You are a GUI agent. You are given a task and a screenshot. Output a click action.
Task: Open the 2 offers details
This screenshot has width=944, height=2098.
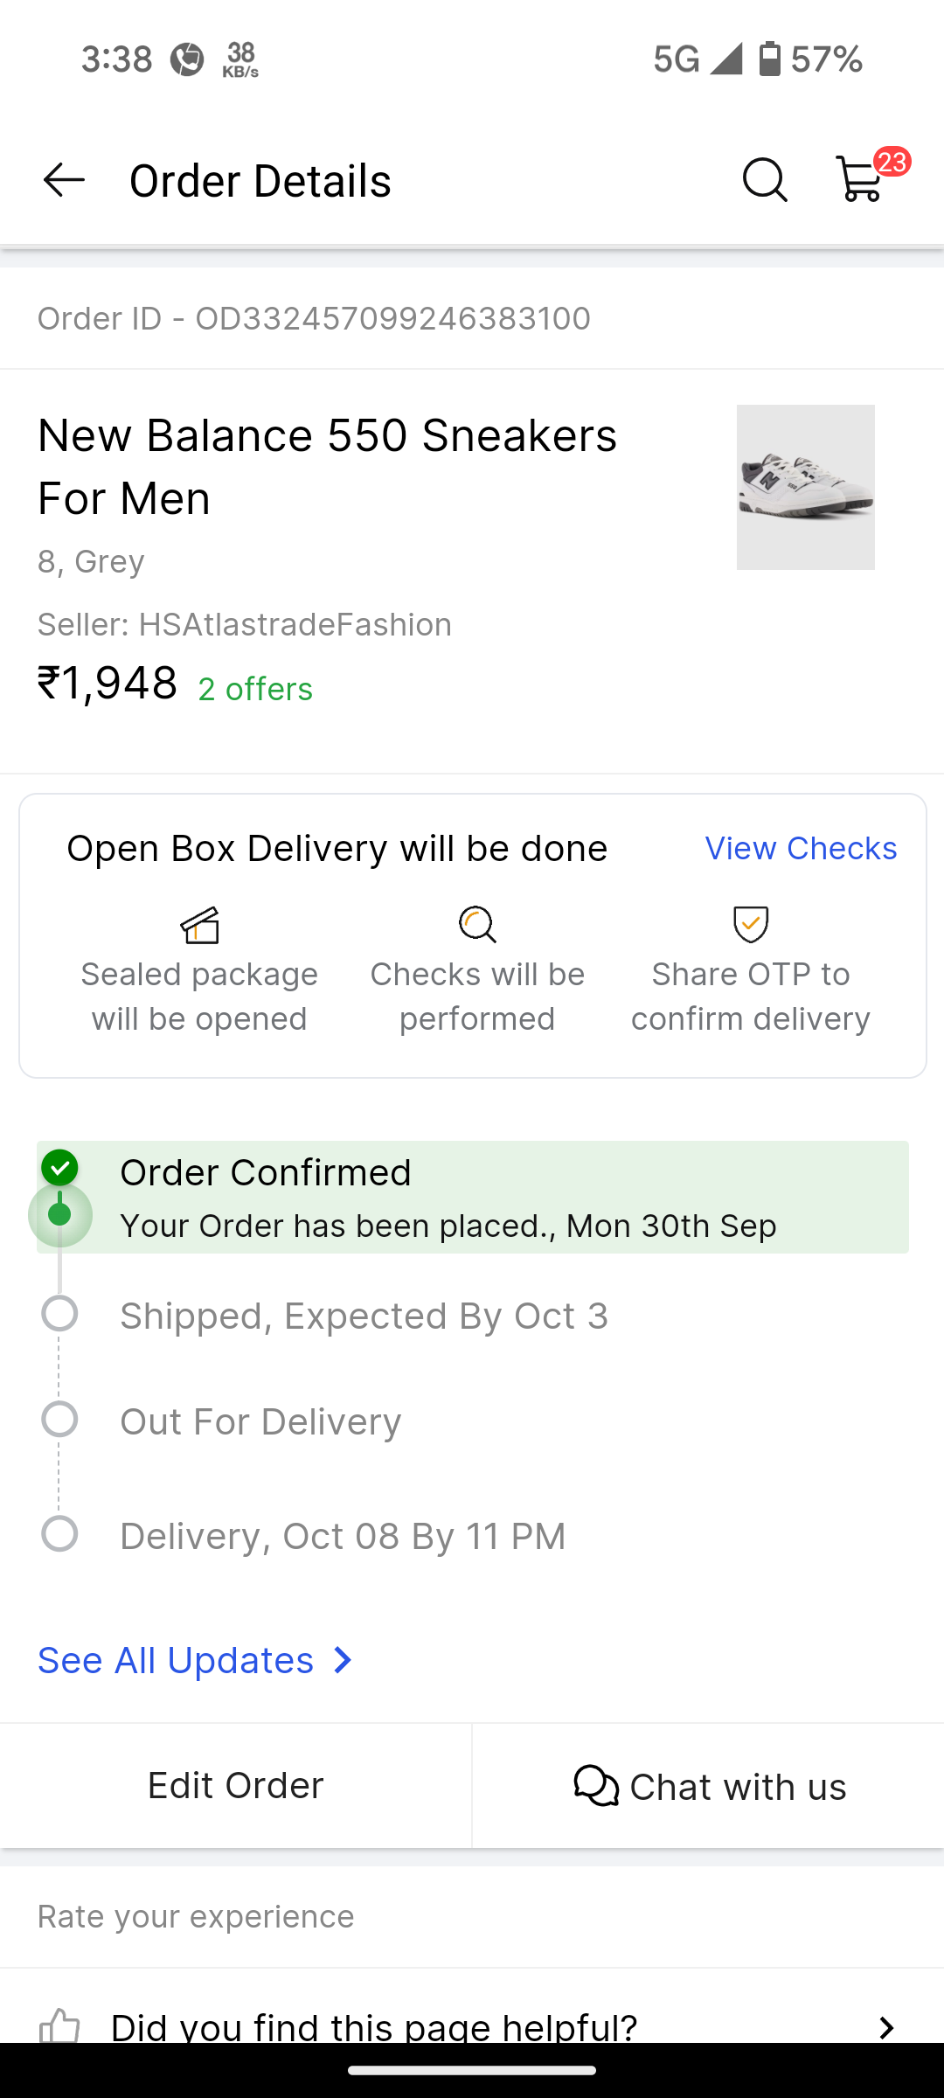click(x=255, y=689)
